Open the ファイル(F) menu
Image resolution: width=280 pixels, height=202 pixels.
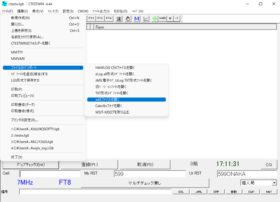click(x=8, y=11)
